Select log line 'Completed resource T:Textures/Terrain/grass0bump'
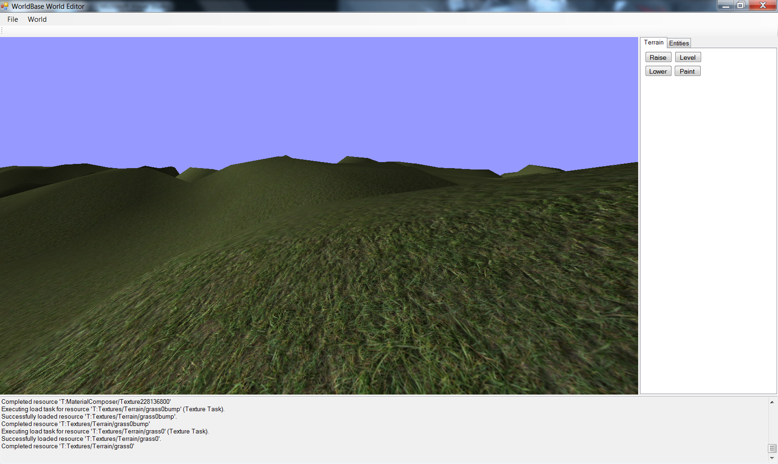 [76, 424]
